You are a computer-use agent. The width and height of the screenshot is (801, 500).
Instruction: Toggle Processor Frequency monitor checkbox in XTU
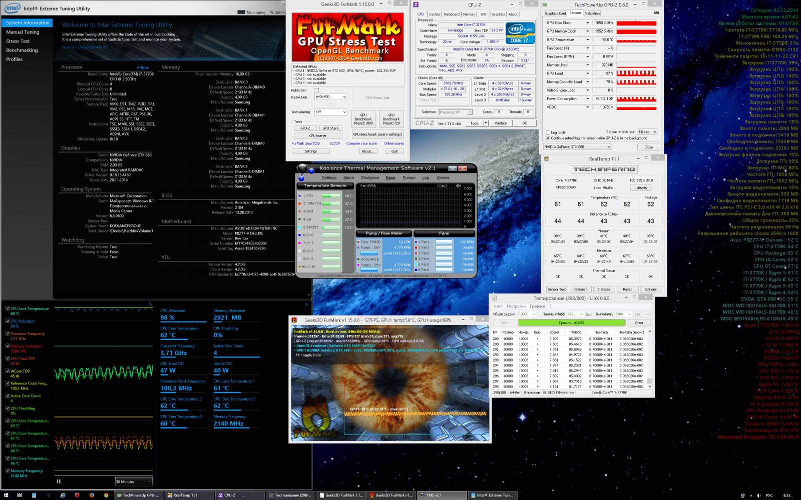tap(8, 333)
